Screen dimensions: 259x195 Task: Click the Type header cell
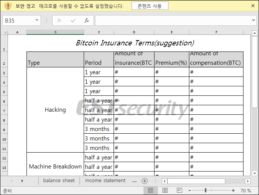coord(55,59)
